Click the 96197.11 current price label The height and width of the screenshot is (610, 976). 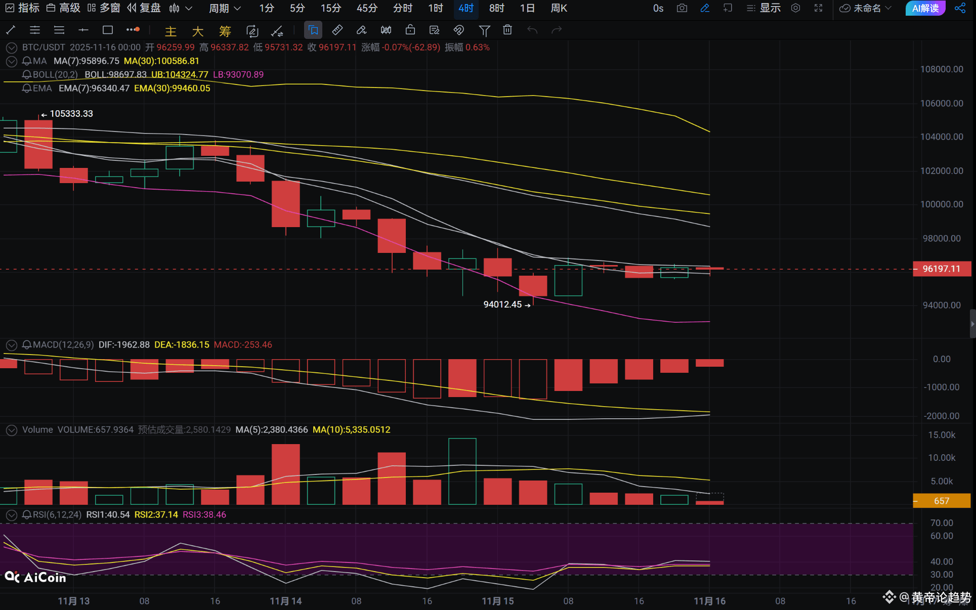pyautogui.click(x=941, y=269)
